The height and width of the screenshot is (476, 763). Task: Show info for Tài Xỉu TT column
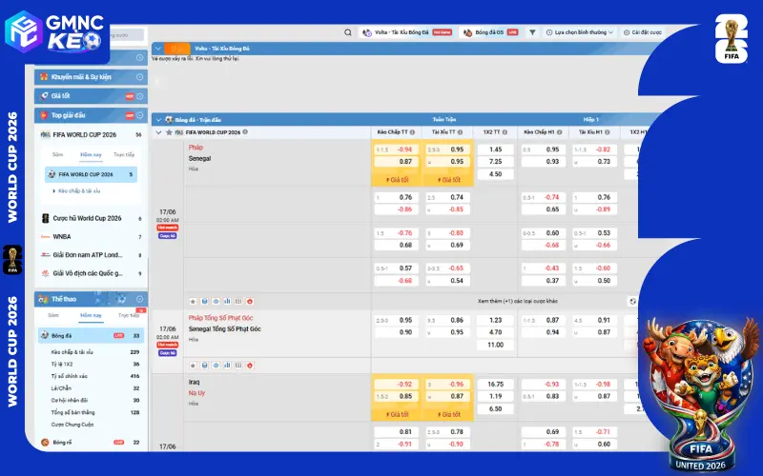pos(461,132)
